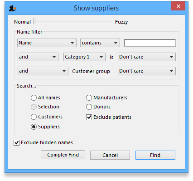
Task: Click the Cancel button
Action: pos(110,155)
